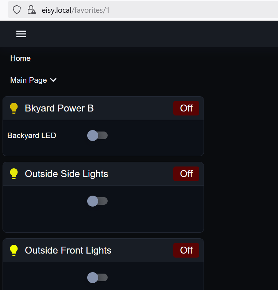This screenshot has width=278, height=290.
Task: Select the Outside Front Lights card title
Action: pyautogui.click(x=68, y=250)
